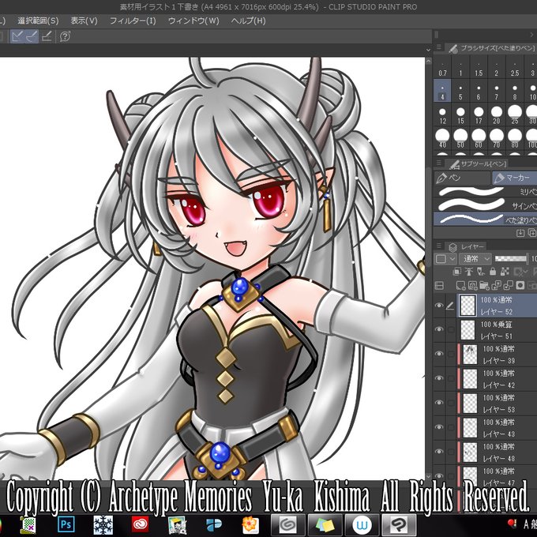
Task: Select the ミリペン sub tool
Action: pos(486,192)
